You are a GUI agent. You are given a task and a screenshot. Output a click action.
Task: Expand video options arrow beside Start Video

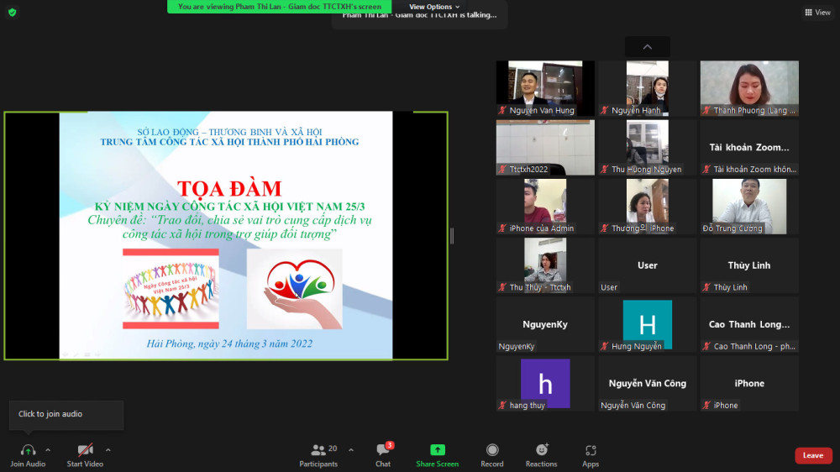108,450
